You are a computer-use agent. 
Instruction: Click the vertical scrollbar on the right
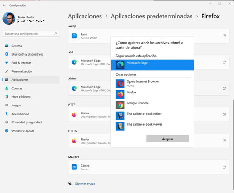tap(233, 144)
